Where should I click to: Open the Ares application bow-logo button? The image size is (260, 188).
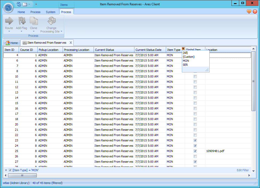(8, 8)
